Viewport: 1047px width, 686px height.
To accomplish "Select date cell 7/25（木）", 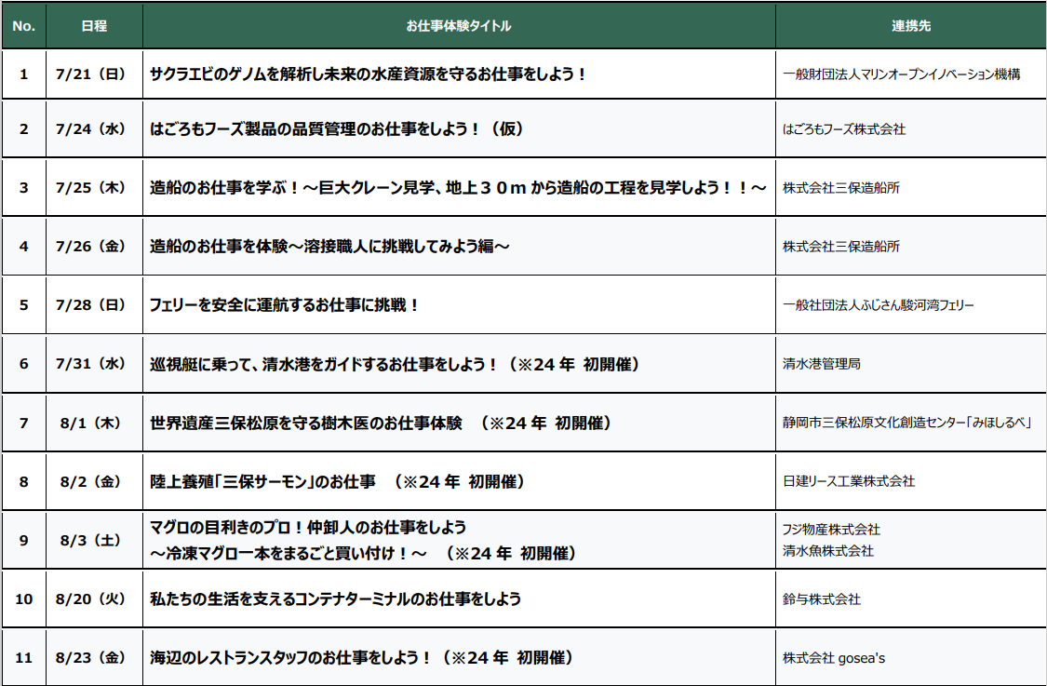I will coord(94,188).
